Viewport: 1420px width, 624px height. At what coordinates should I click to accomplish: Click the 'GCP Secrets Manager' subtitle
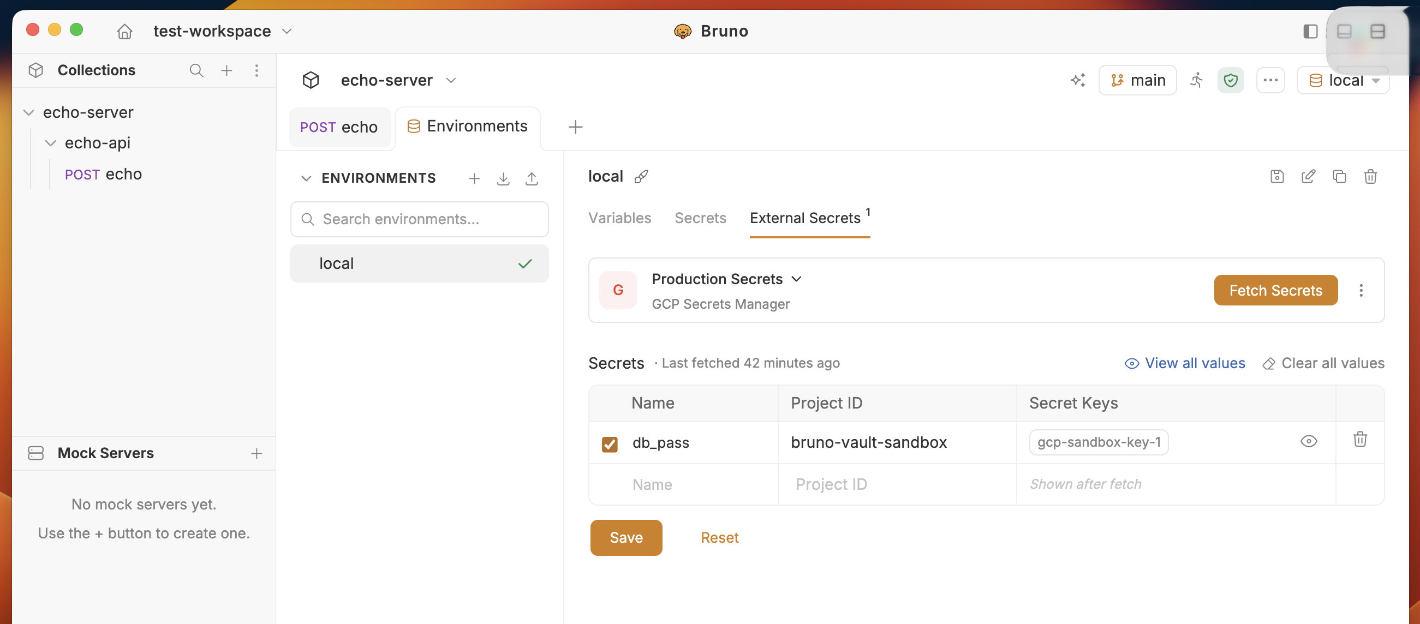coord(720,304)
